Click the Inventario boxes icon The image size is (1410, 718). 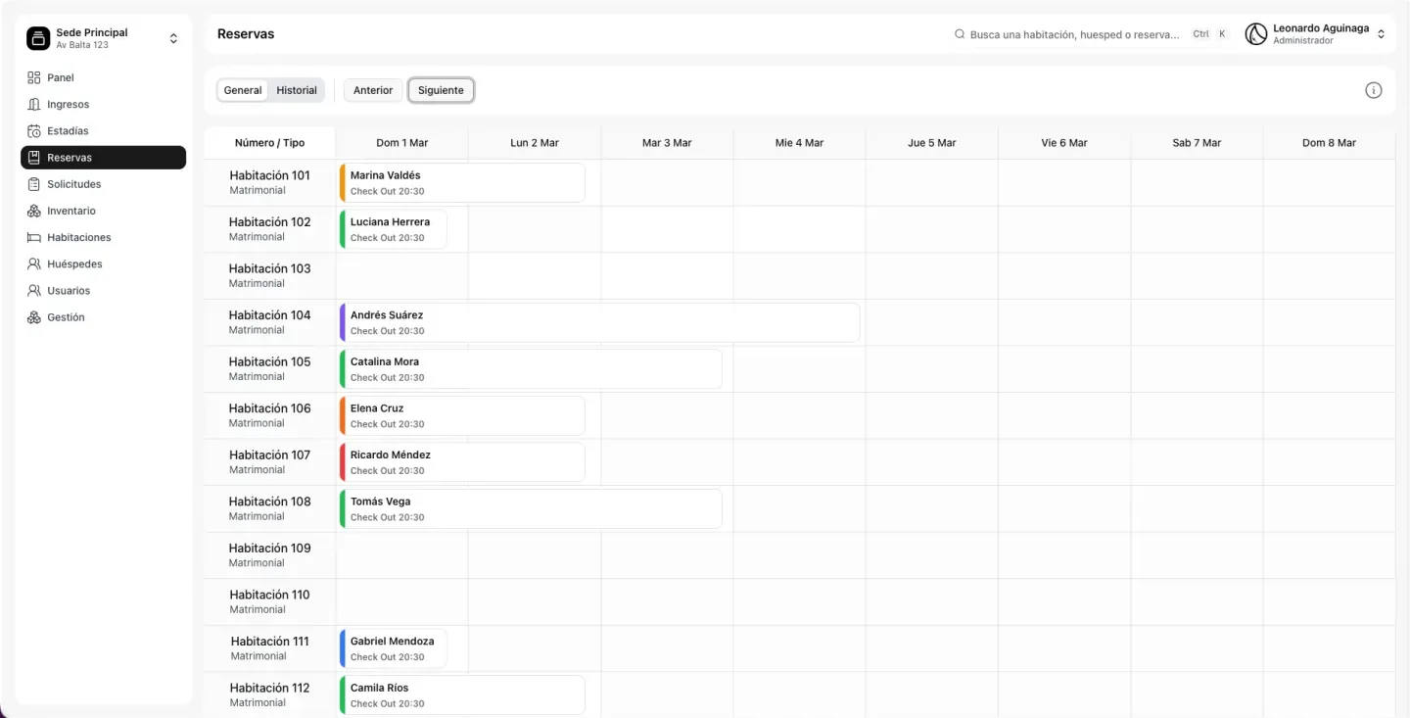(x=34, y=211)
